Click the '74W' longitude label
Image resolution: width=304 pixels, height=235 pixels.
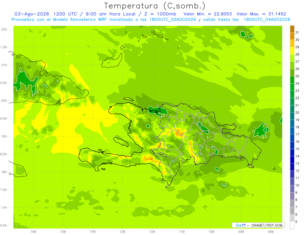[93, 232]
